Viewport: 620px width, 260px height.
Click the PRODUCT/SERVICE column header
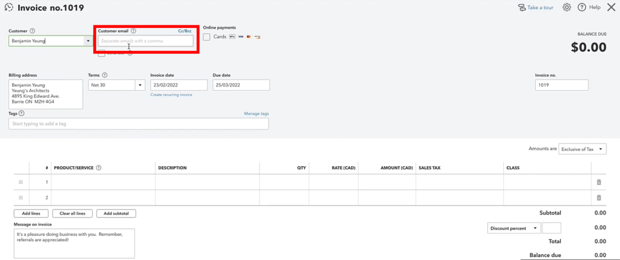74,168
